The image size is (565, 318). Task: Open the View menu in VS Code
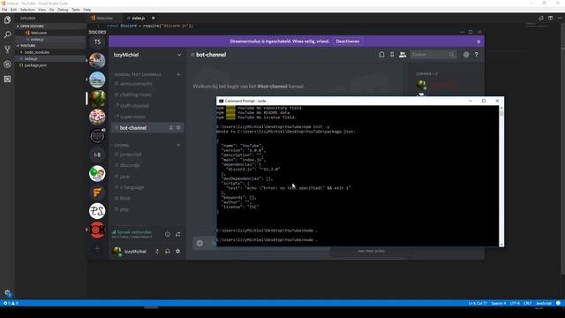coord(41,10)
